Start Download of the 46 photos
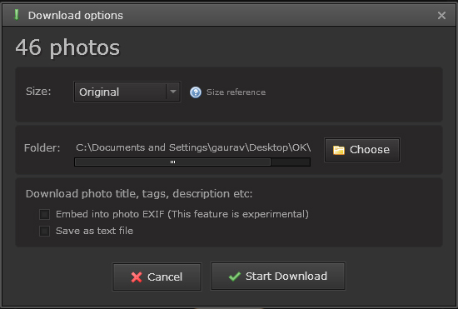Screen dimensions: 458x309 click(x=278, y=276)
